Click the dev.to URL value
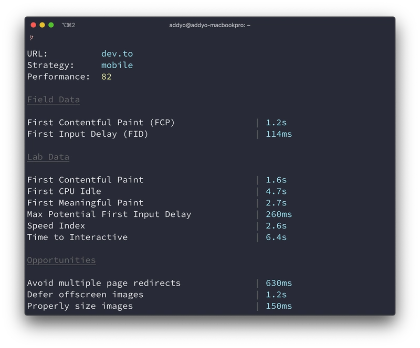This screenshot has width=420, height=348. click(117, 53)
